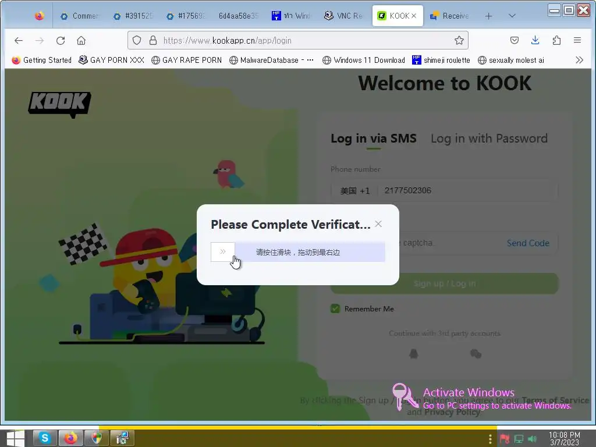This screenshot has width=596, height=447.
Task: Open Skype from the taskbar
Action: point(45,438)
